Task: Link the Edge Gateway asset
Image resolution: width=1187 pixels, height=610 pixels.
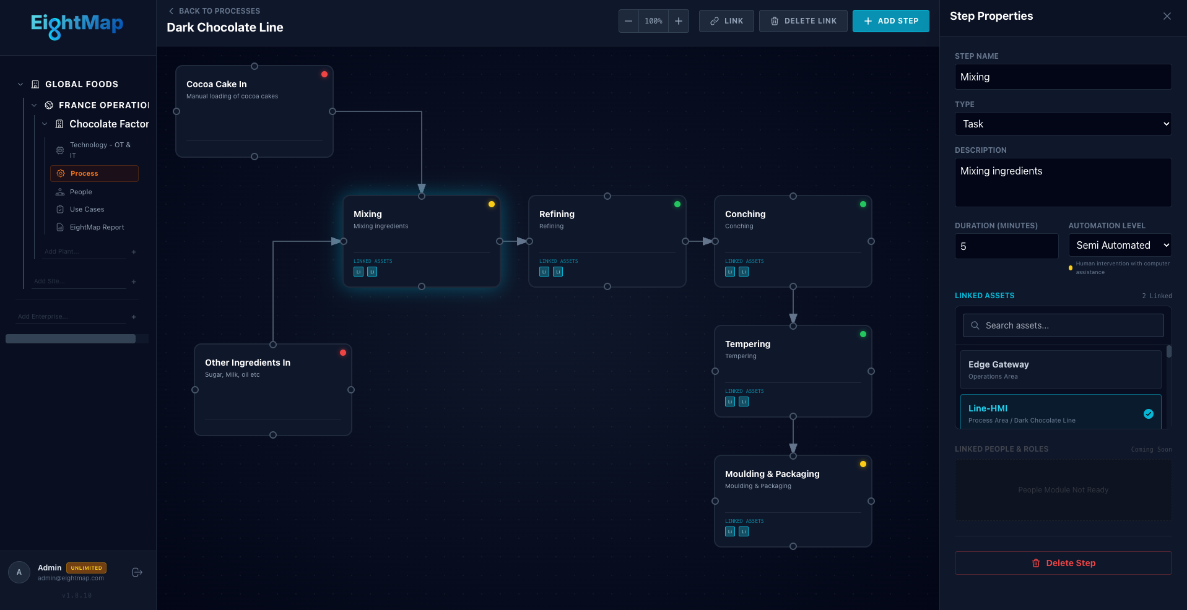Action: pyautogui.click(x=1060, y=369)
